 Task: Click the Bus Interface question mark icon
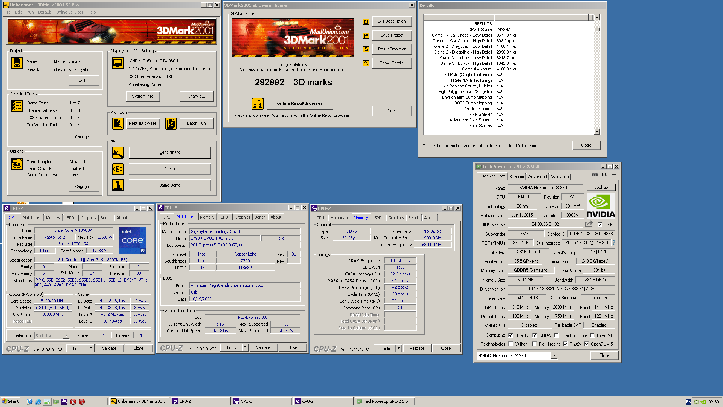(614, 243)
